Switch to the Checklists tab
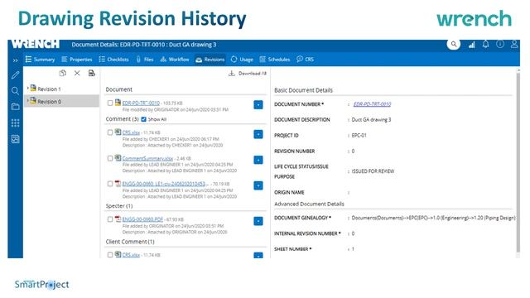The width and height of the screenshot is (530, 298). tap(114, 60)
